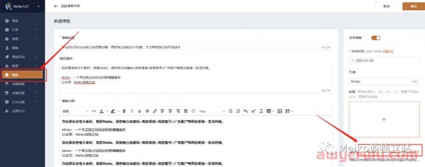
Task: Apply superscript formatting
Action: (253, 111)
